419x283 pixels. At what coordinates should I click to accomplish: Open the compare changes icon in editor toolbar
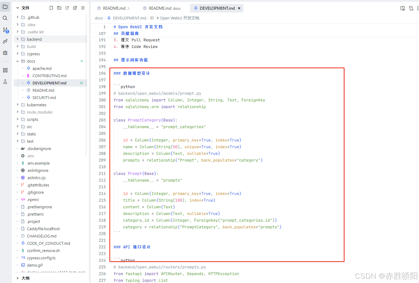(411, 9)
